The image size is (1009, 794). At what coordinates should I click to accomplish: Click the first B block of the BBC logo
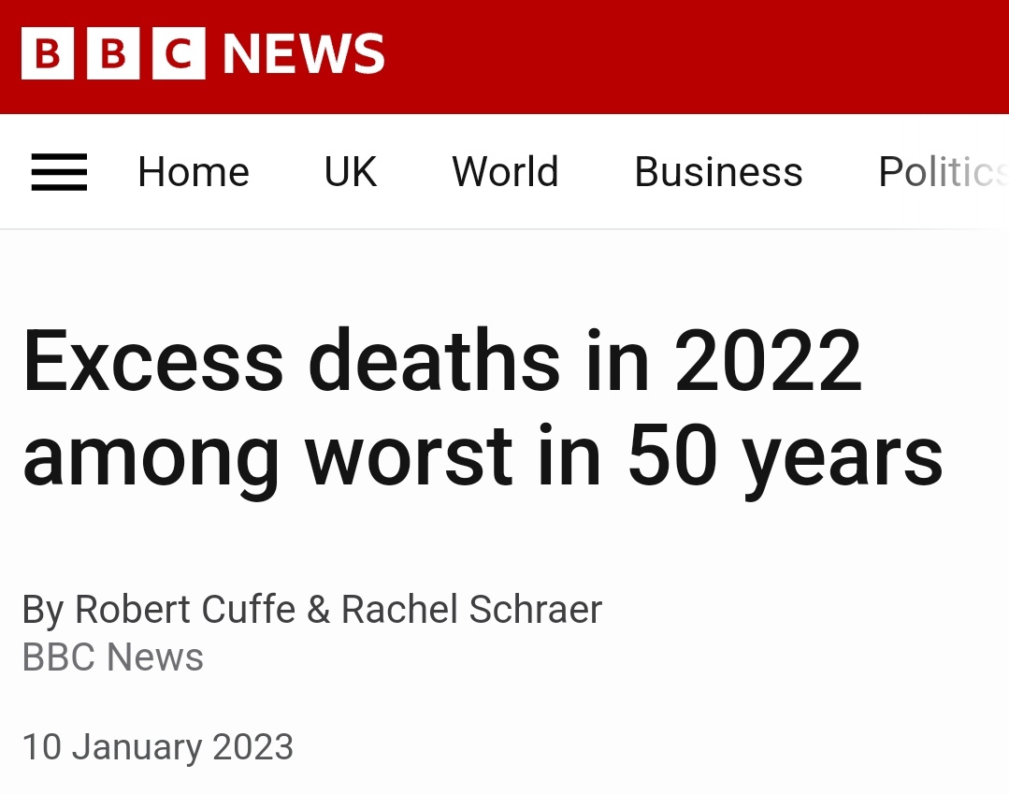(48, 54)
